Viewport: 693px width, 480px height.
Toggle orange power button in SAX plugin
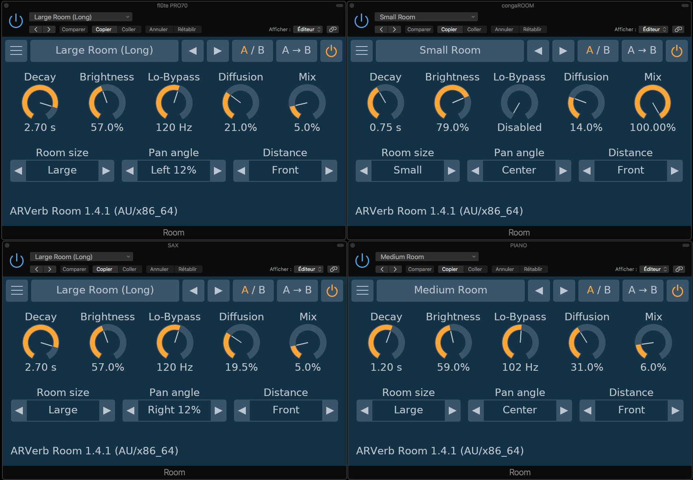coord(332,290)
